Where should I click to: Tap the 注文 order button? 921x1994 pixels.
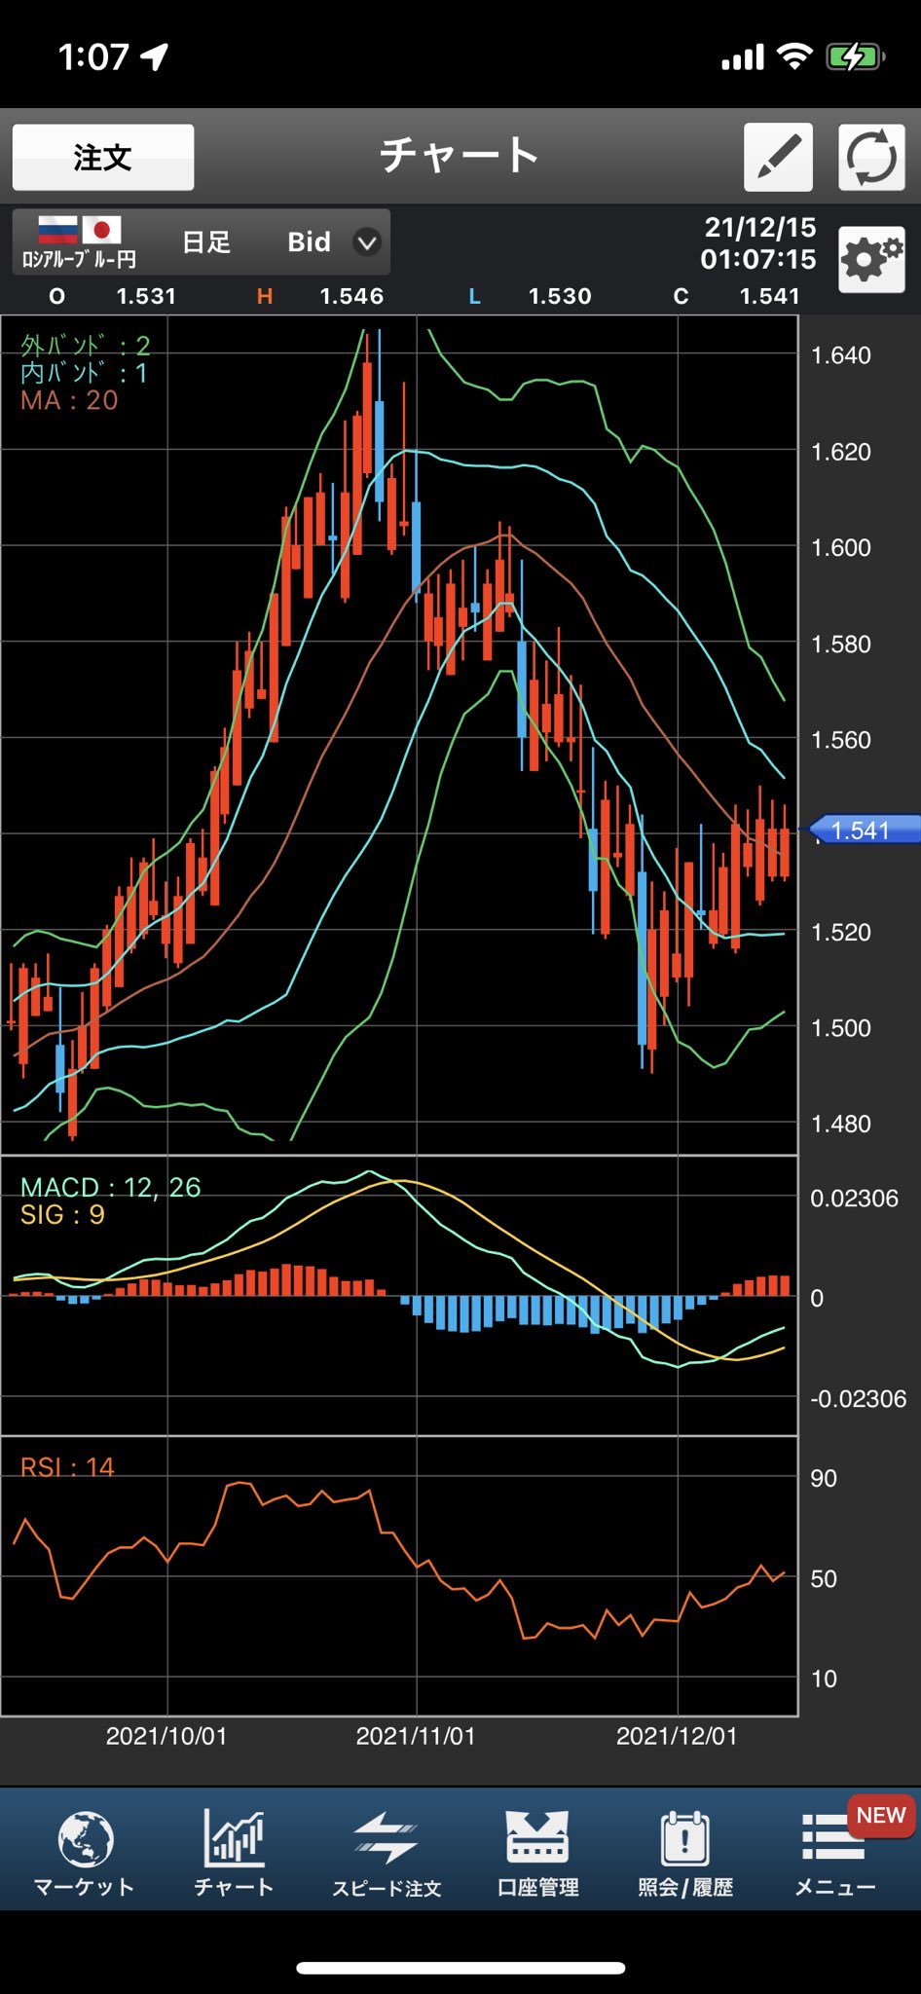pyautogui.click(x=103, y=157)
